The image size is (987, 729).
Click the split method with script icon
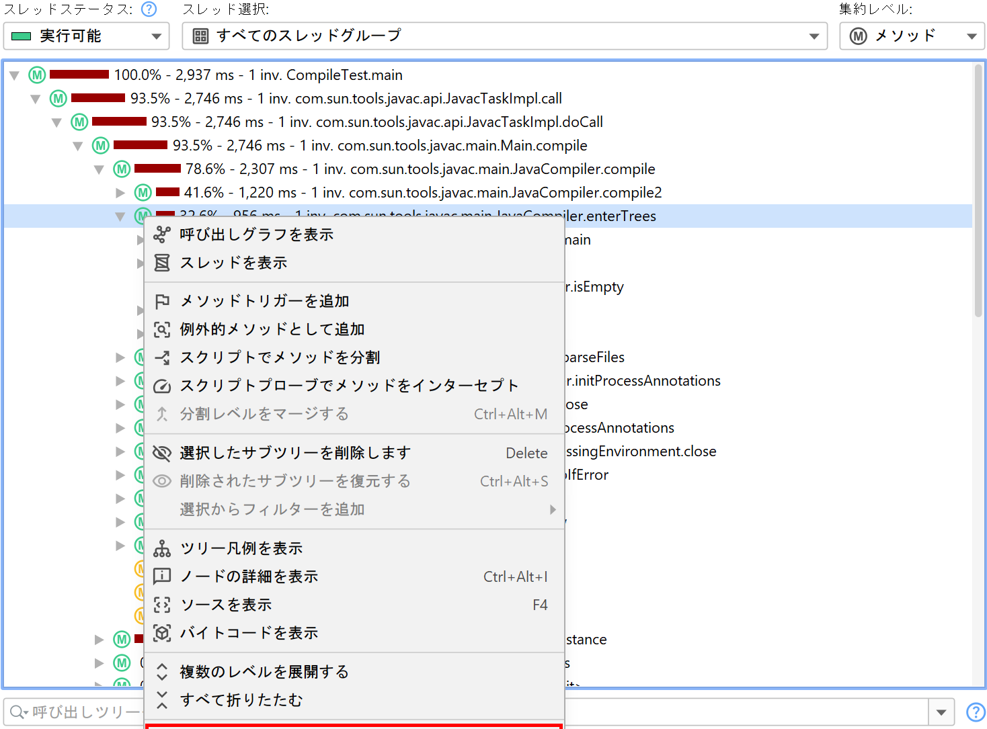point(162,357)
